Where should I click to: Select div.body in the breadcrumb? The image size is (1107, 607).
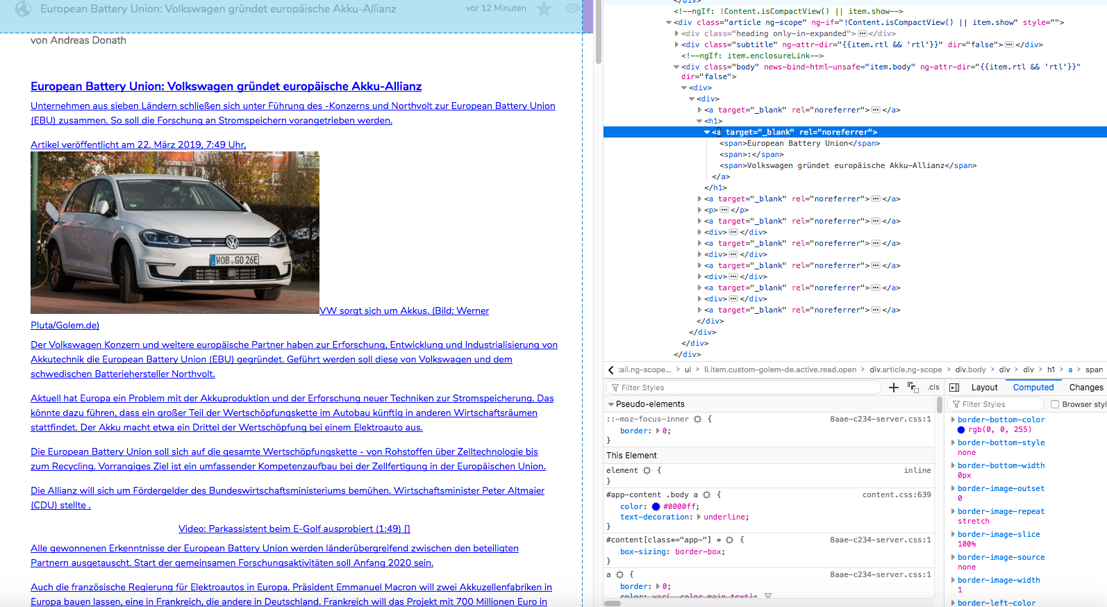970,369
